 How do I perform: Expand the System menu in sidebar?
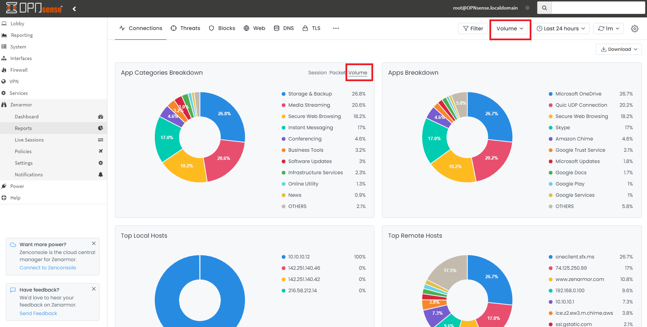click(x=54, y=47)
